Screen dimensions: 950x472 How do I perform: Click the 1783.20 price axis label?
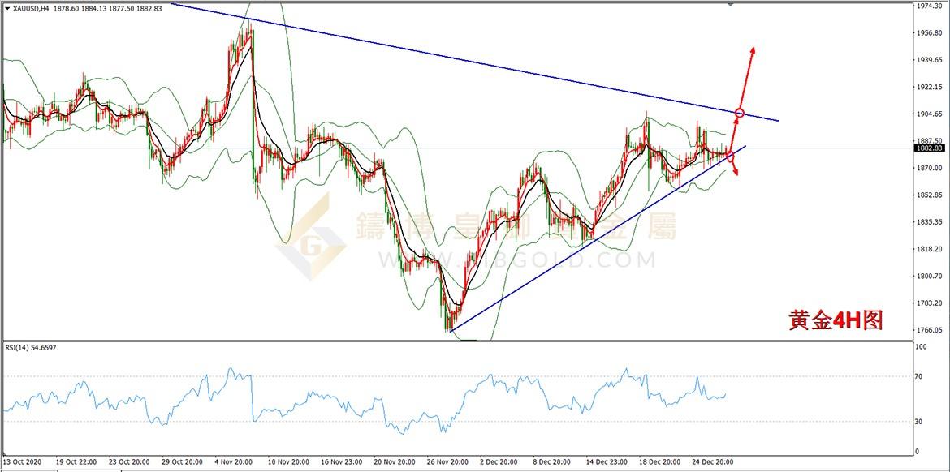(930, 303)
